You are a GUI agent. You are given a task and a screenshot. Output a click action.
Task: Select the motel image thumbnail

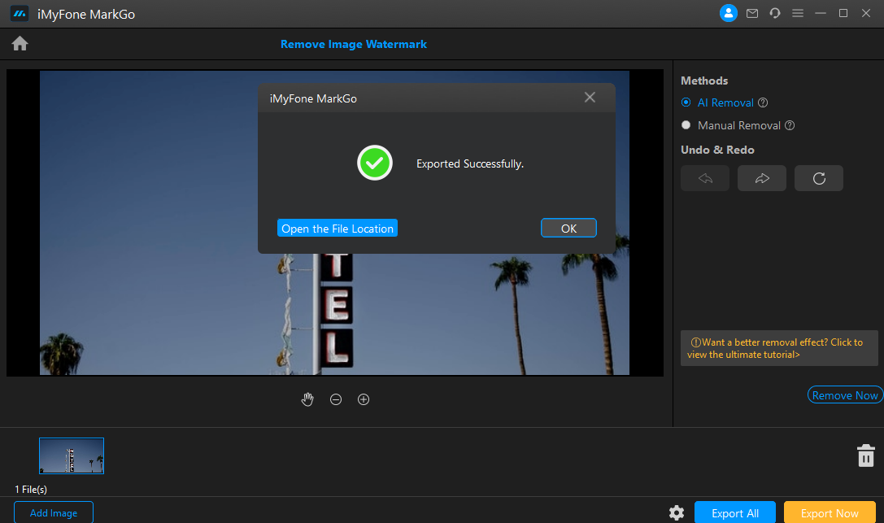click(72, 455)
